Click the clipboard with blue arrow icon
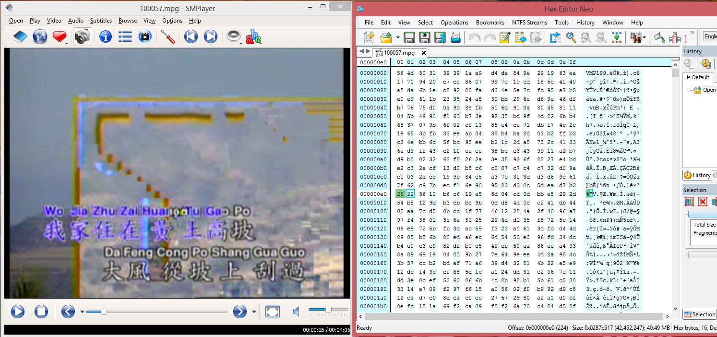The image size is (717, 337). 520,37
